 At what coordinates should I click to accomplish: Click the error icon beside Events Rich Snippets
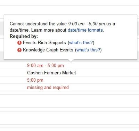pos(19,43)
